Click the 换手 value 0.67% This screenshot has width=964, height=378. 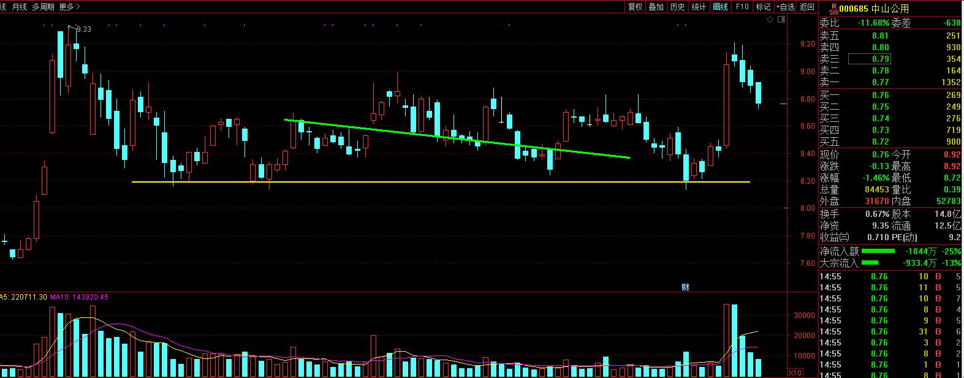coord(878,214)
